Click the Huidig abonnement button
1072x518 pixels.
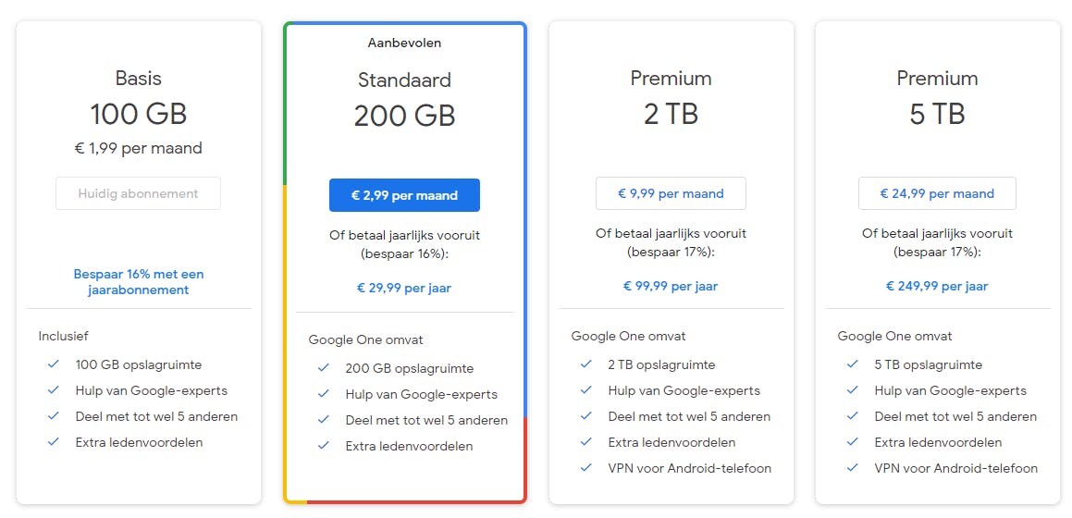point(138,193)
